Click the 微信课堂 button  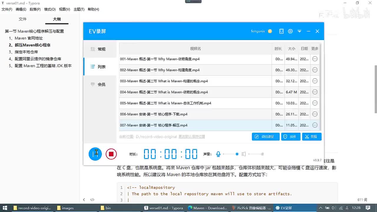click(266, 137)
